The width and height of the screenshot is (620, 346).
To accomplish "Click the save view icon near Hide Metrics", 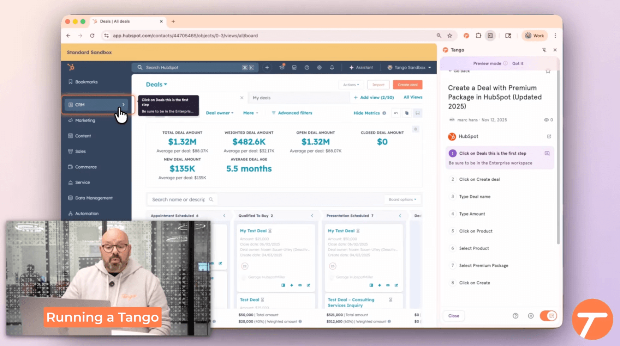I will point(418,113).
